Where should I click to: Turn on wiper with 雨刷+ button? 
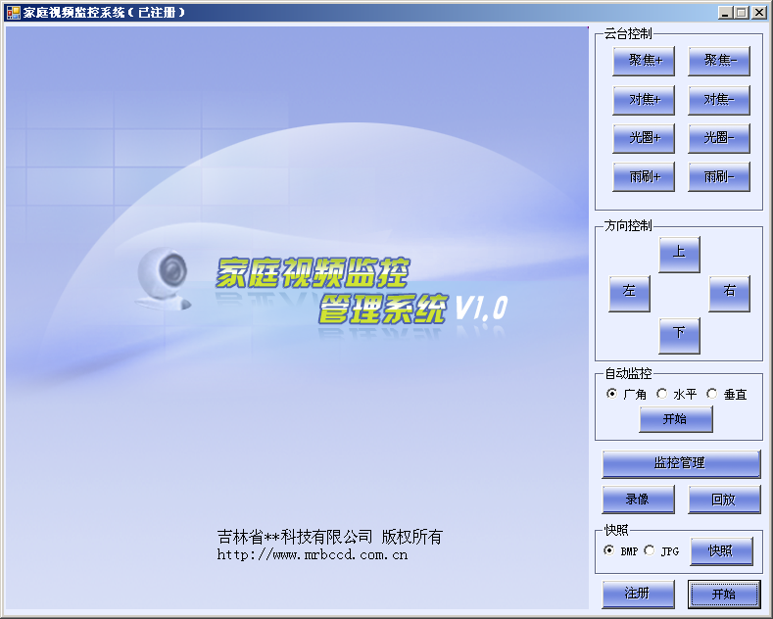(x=644, y=177)
